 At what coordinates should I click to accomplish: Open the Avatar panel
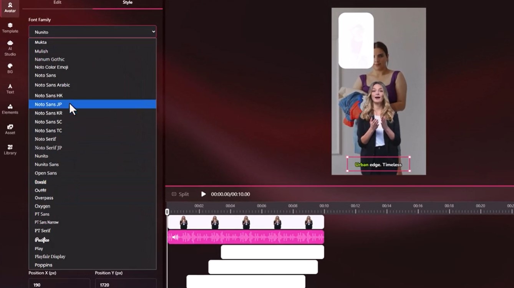tap(10, 8)
